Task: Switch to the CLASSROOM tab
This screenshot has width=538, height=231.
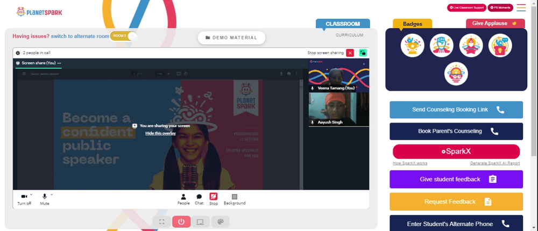Action: (343, 24)
